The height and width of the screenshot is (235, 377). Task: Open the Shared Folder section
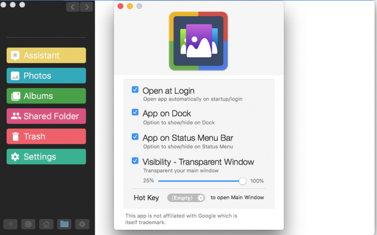(x=46, y=116)
